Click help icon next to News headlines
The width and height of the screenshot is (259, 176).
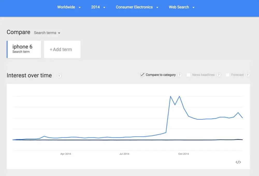(219, 75)
